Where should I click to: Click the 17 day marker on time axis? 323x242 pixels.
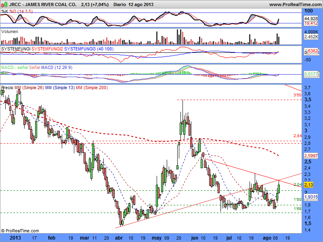(x=34, y=238)
